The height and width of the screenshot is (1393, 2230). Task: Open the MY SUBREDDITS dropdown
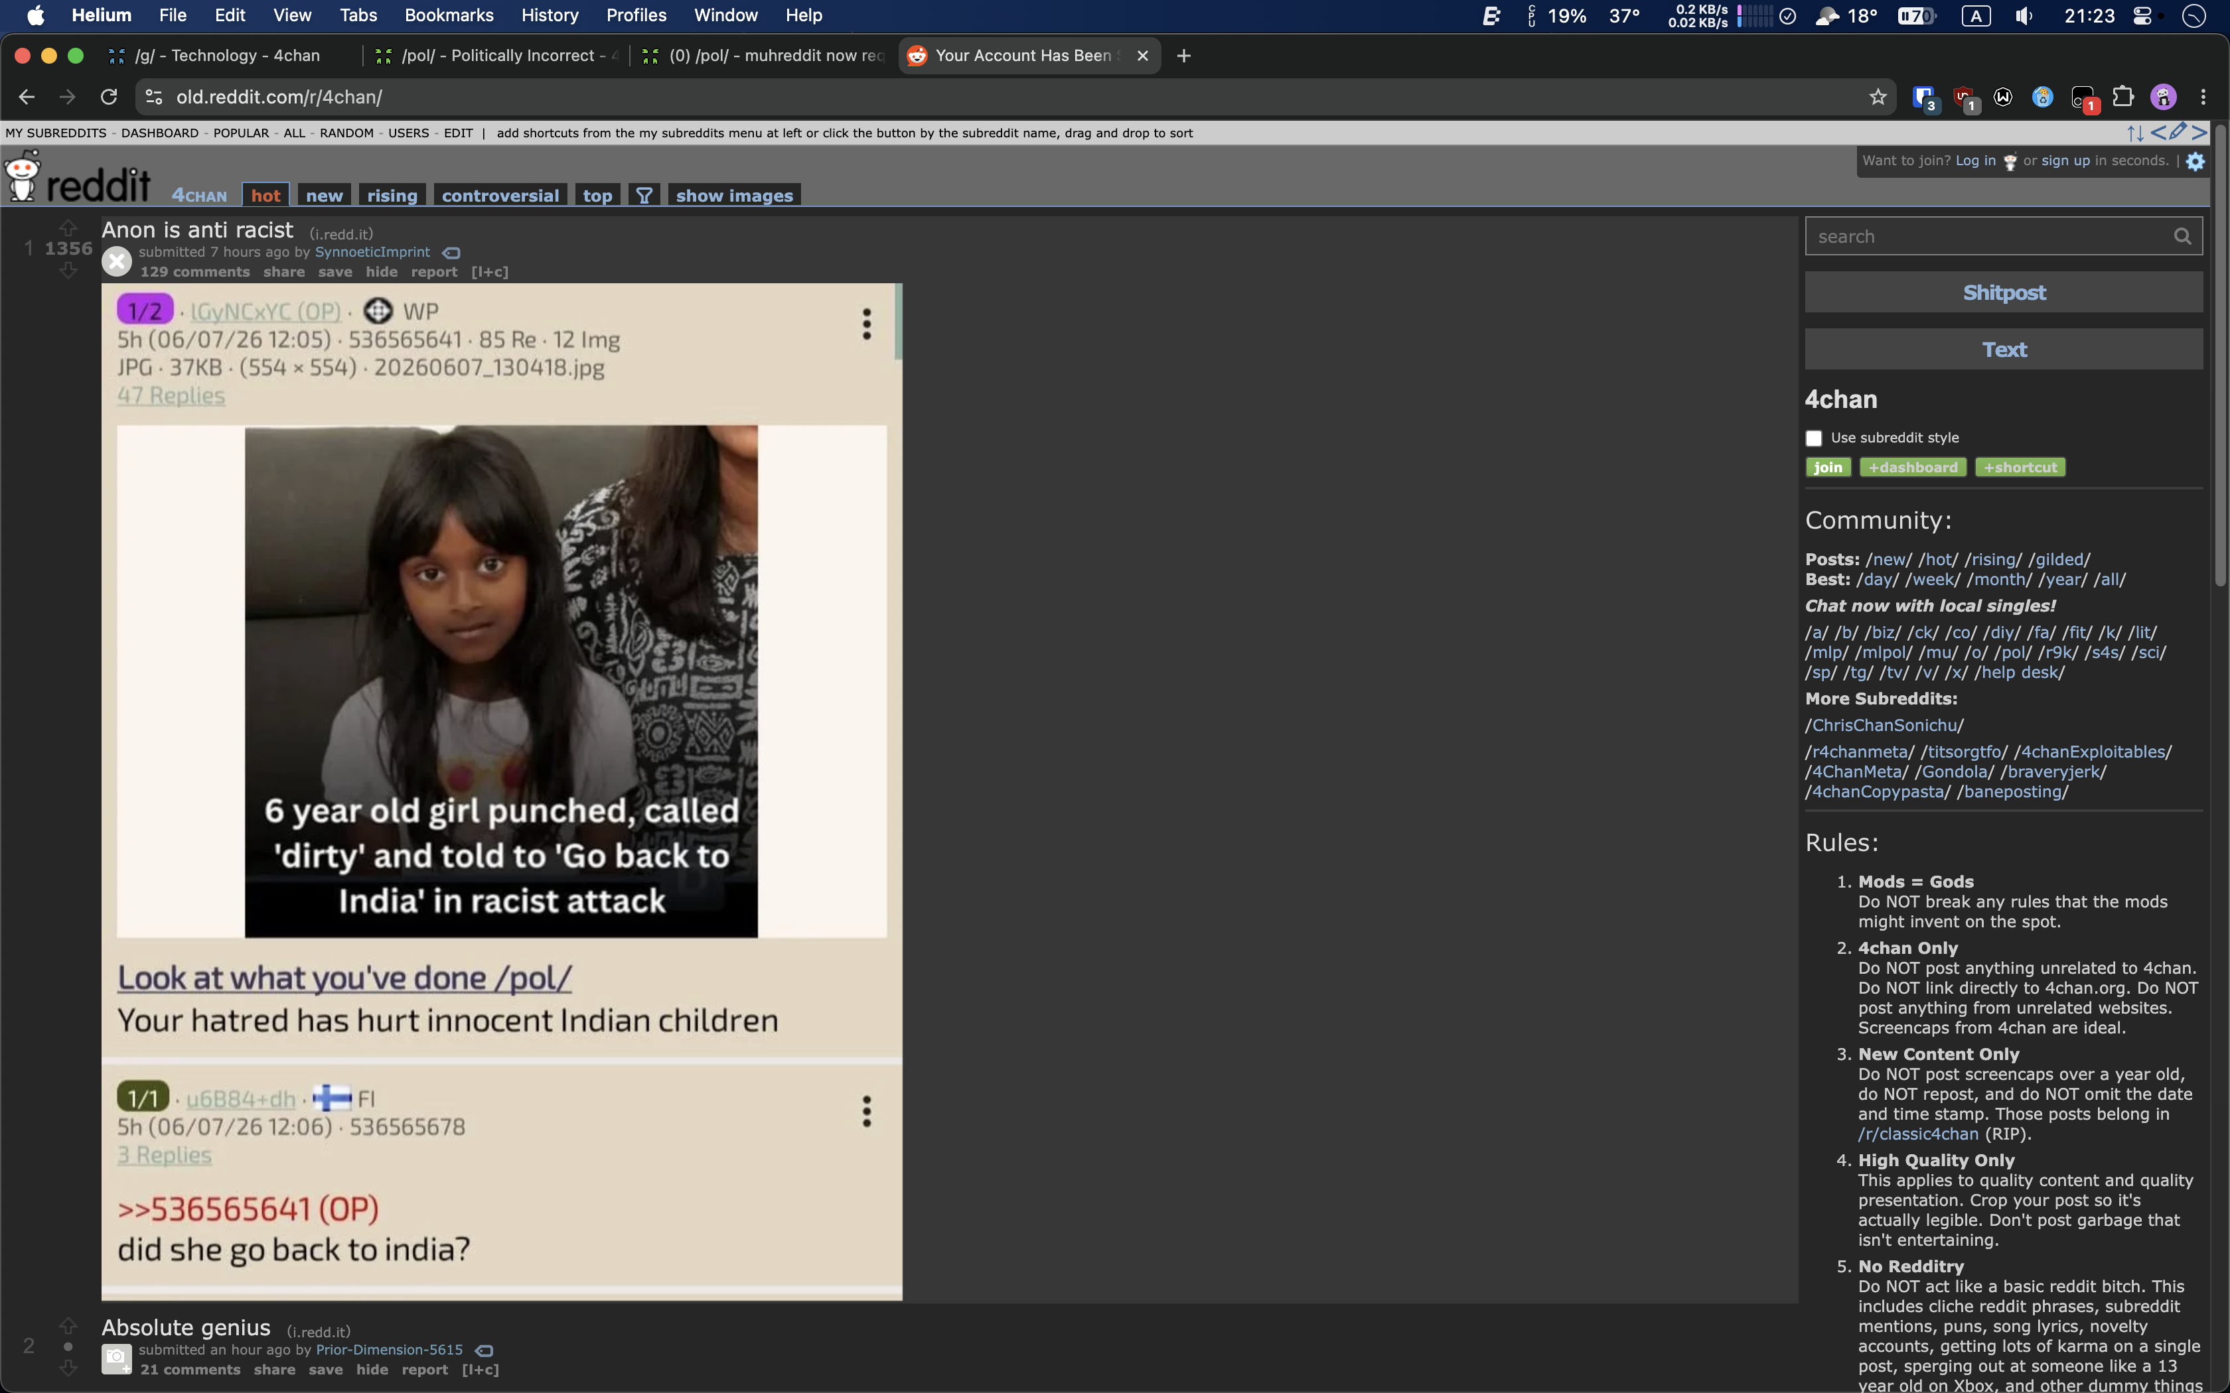point(56,133)
